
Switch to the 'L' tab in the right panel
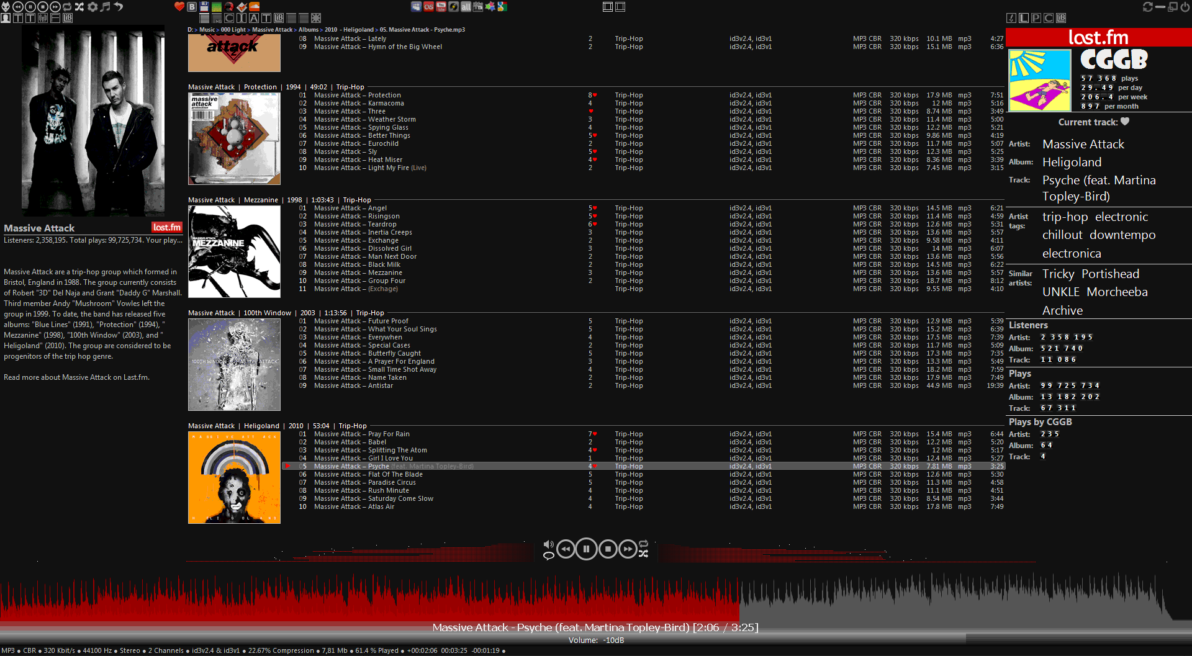[1024, 18]
